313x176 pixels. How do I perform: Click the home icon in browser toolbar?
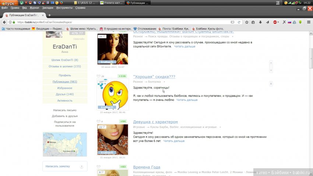[267, 22]
